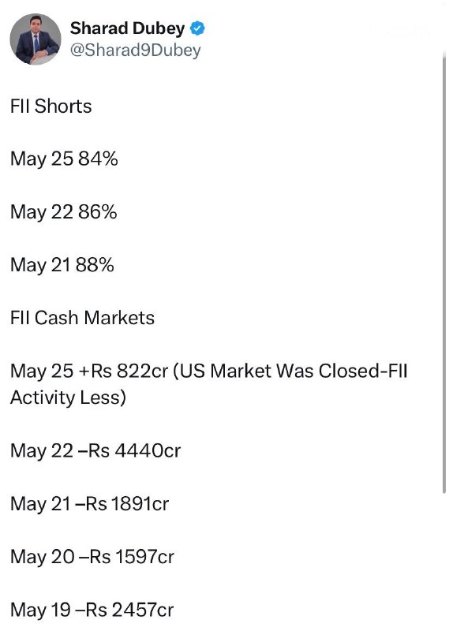Click the 'Activity Less)' continuation line

[68, 398]
